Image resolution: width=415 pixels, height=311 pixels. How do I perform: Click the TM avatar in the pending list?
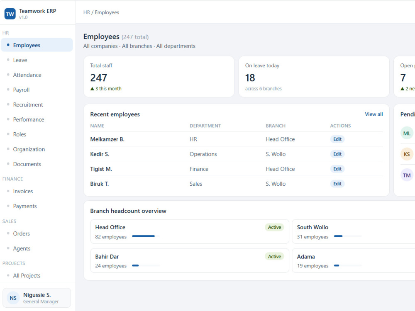(x=407, y=175)
